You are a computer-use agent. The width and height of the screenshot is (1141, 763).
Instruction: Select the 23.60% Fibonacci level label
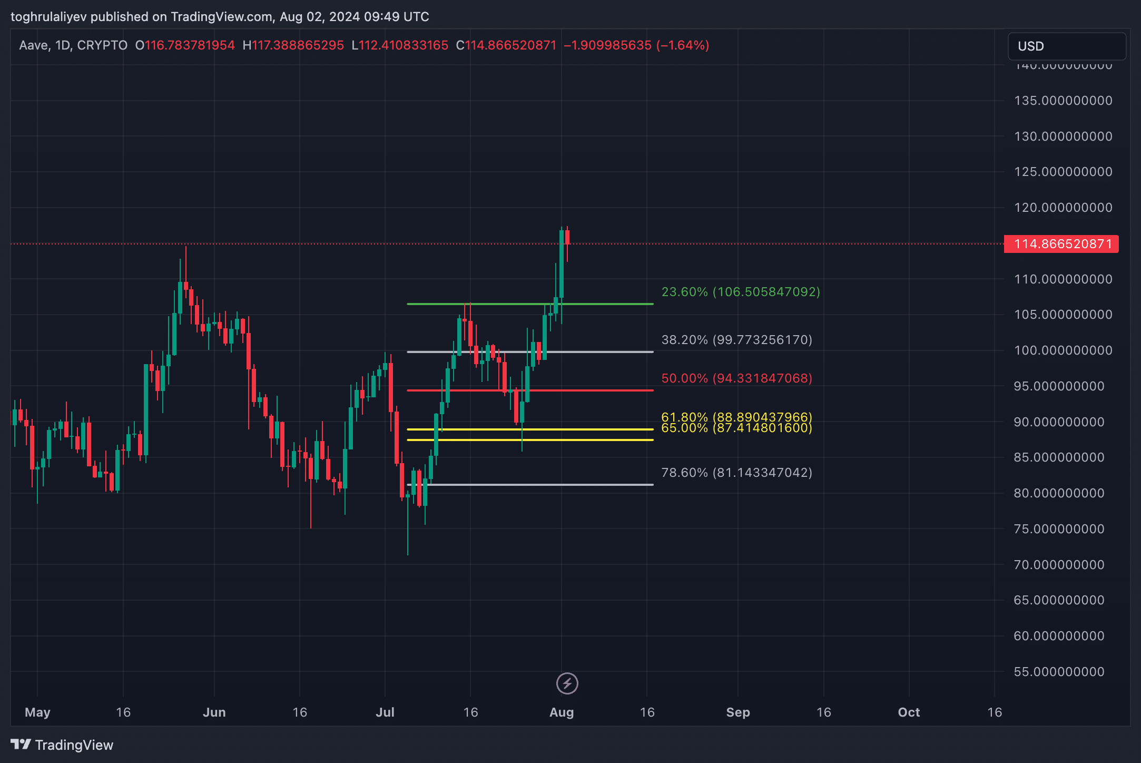pos(741,292)
